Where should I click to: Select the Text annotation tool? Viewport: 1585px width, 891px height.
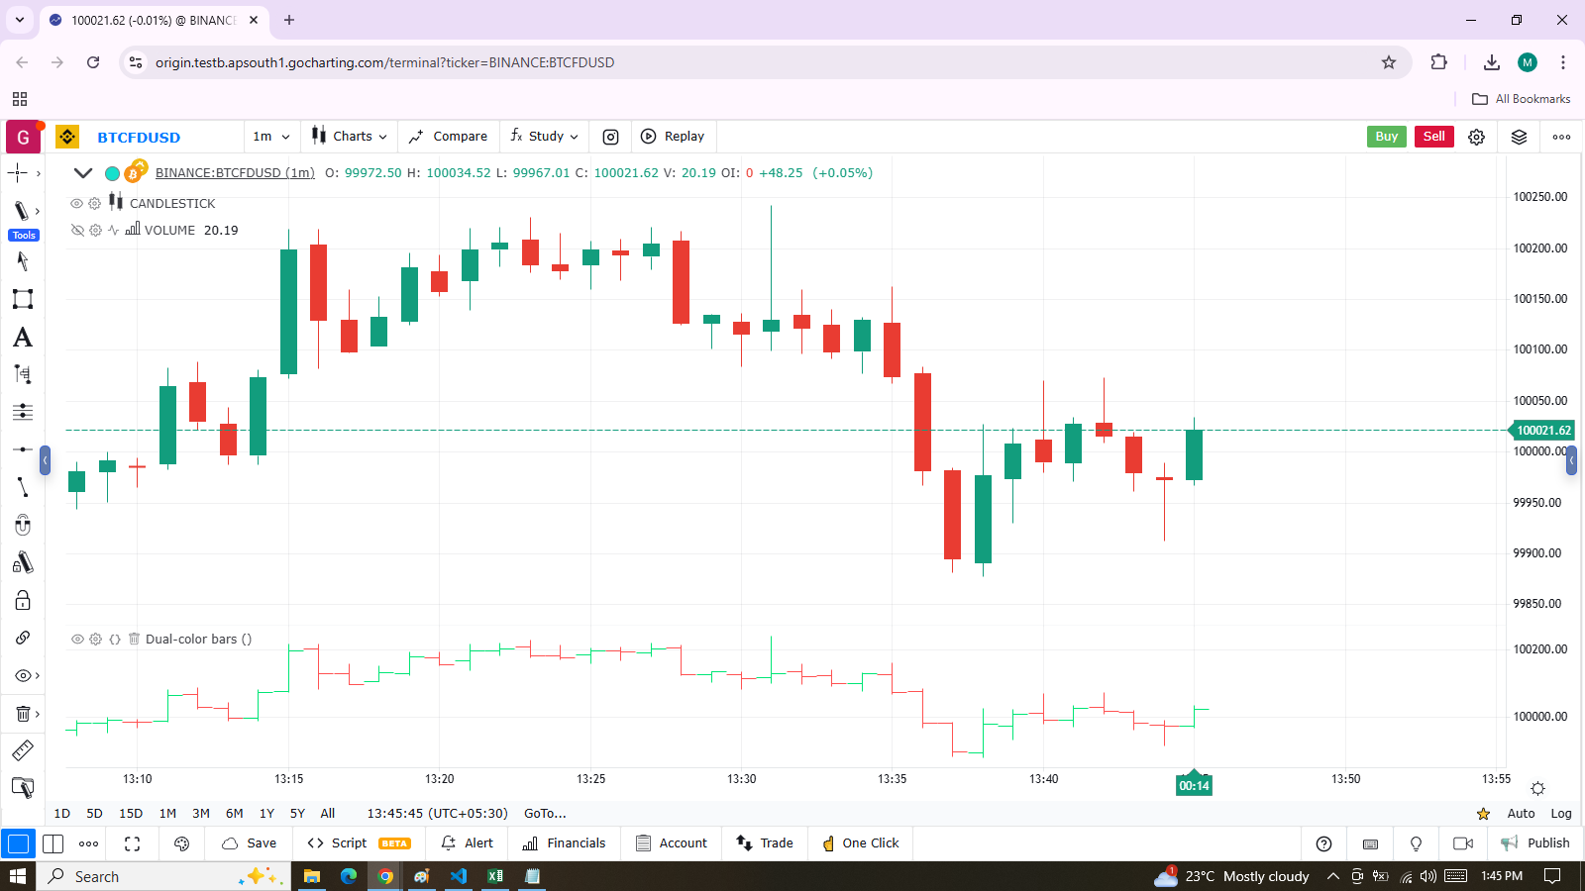[x=22, y=338]
